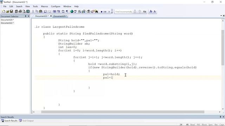
Task: Increase font size A+ icon
Action: 151,12
